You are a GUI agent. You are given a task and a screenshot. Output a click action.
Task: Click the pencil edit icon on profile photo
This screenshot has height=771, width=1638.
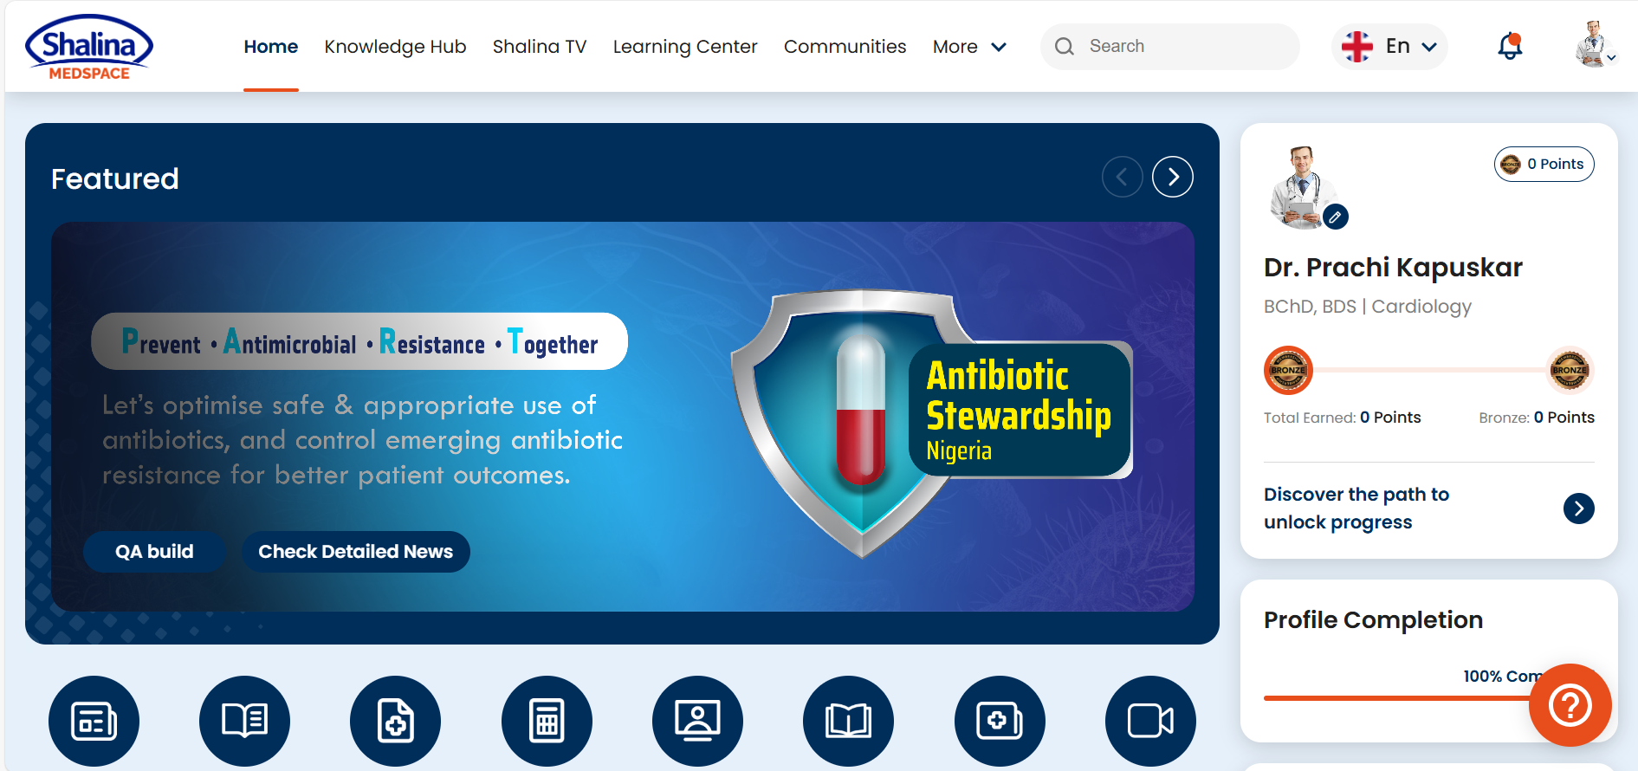1336,217
